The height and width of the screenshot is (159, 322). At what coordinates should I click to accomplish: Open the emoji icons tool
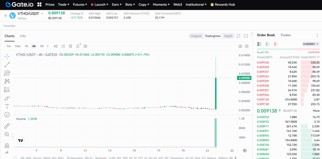click(x=7, y=115)
